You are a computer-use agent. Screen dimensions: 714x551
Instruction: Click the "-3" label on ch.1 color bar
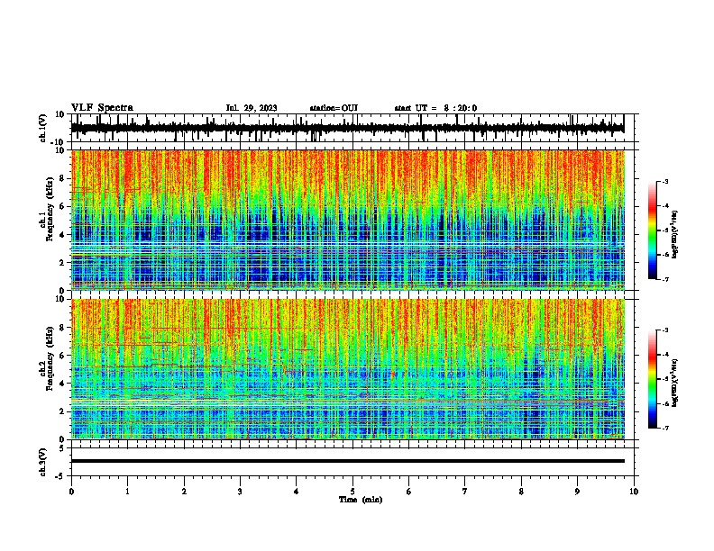[665, 182]
